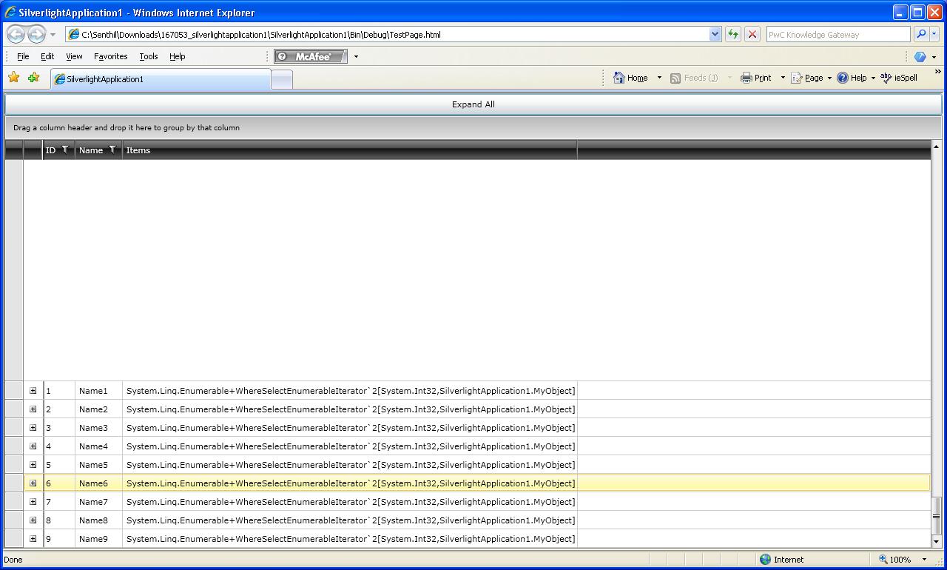Click the IE Back navigation arrow
Image resolution: width=947 pixels, height=570 pixels.
coord(16,34)
